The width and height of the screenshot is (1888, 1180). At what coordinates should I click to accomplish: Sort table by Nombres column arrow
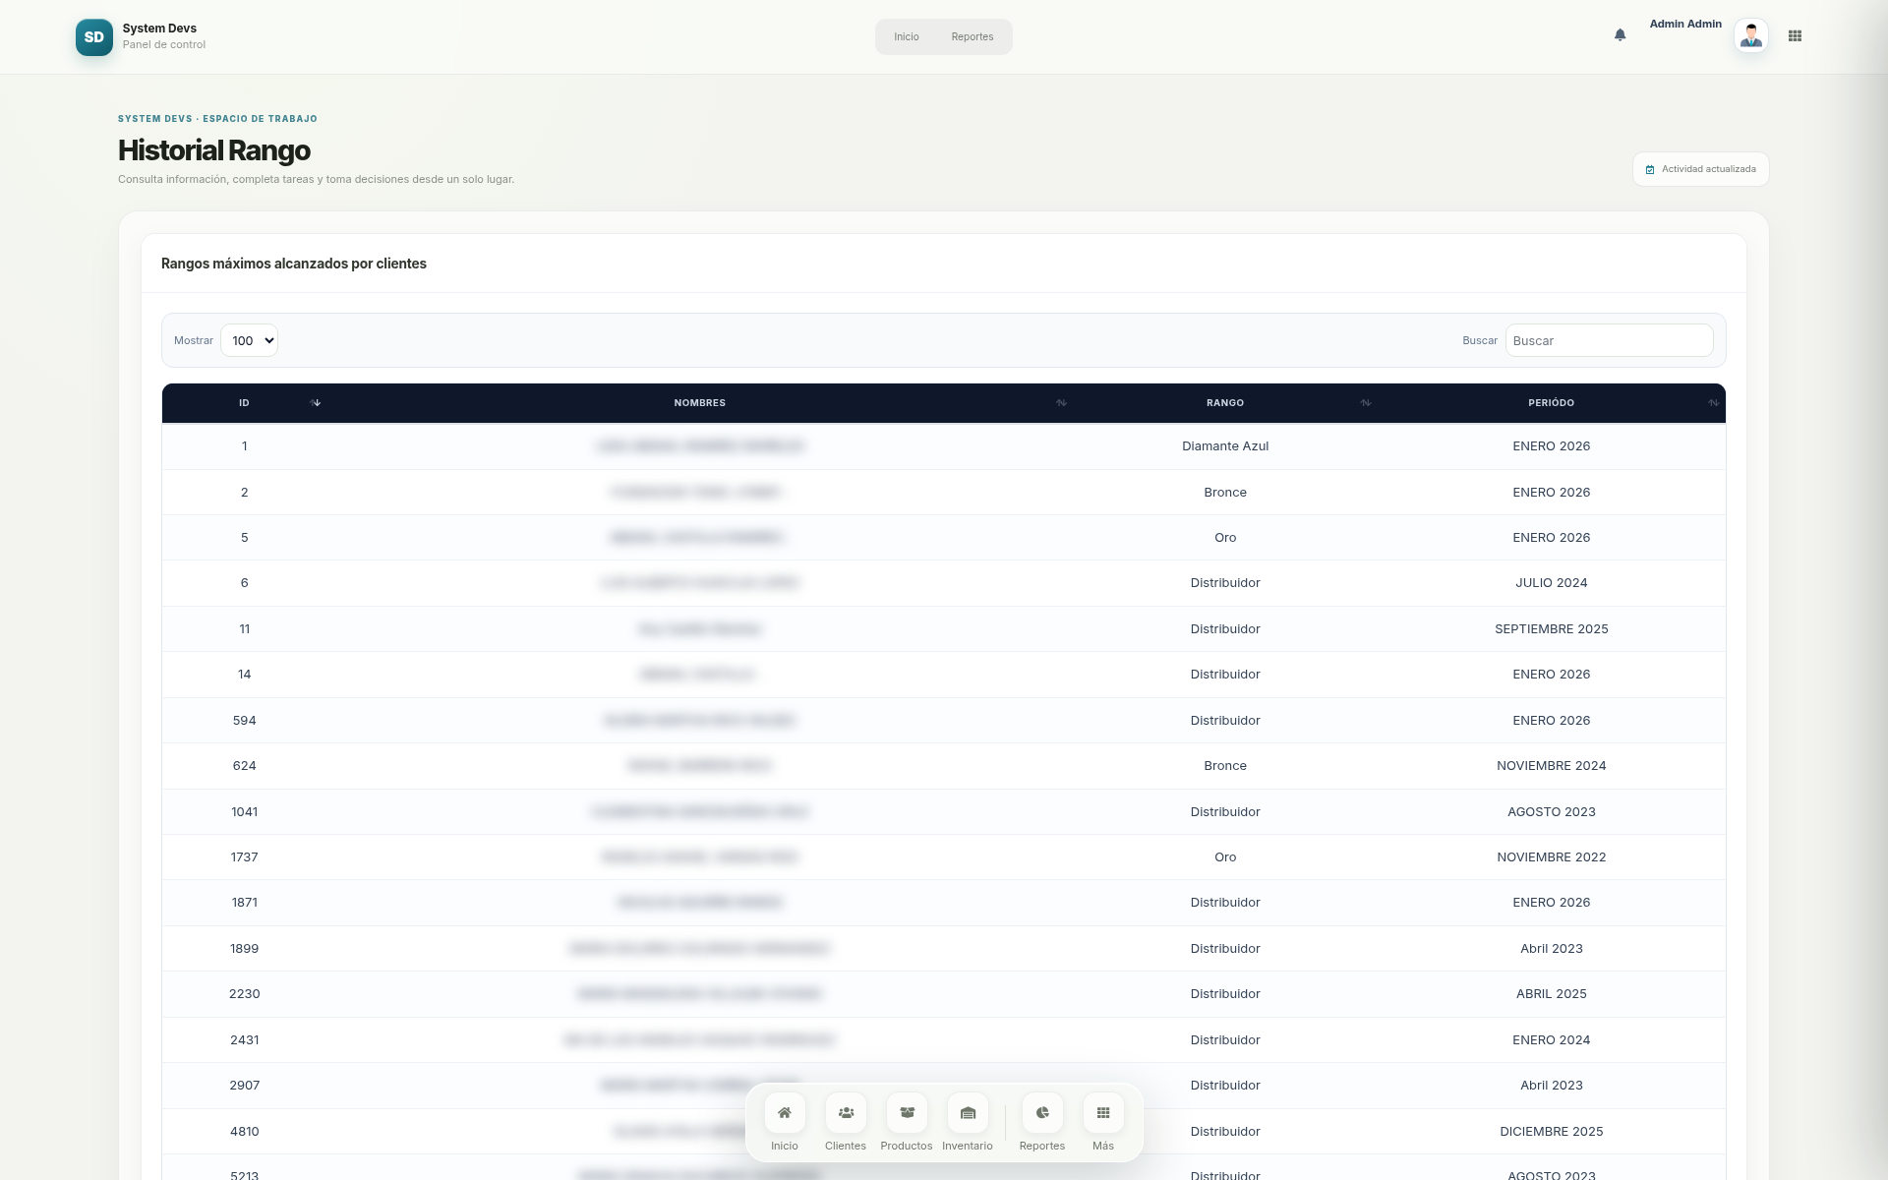point(1061,403)
